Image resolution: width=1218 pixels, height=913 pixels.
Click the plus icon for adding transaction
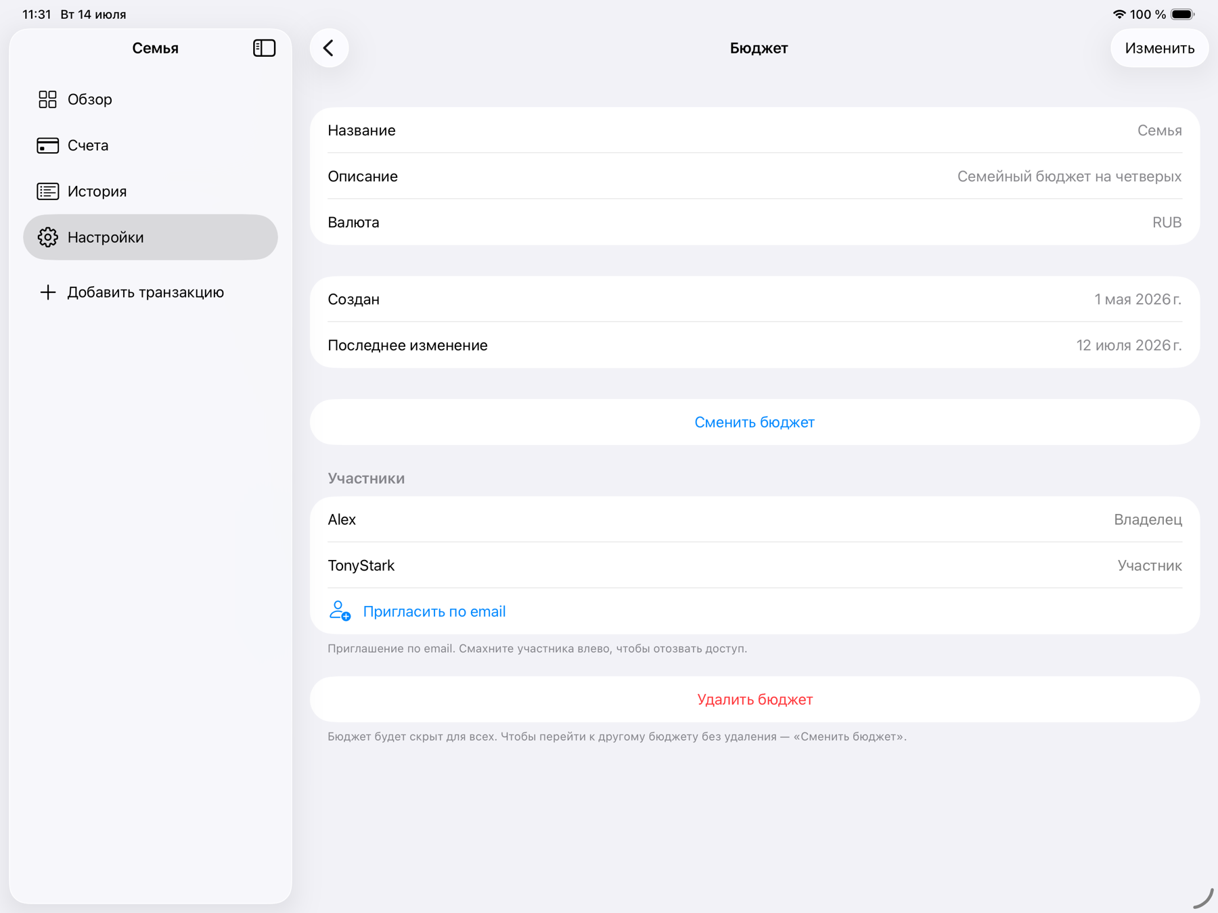point(47,292)
